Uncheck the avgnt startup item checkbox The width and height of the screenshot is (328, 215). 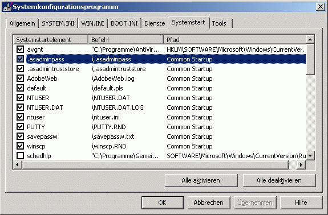click(x=20, y=49)
